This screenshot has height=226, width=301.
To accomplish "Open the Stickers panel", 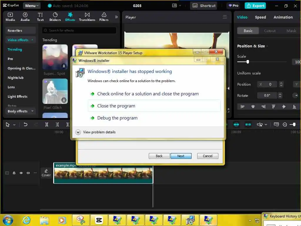I will click(x=55, y=17).
